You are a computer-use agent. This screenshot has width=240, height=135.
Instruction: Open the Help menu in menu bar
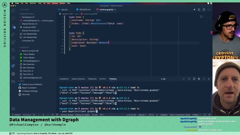pyautogui.click(x=69, y=3)
